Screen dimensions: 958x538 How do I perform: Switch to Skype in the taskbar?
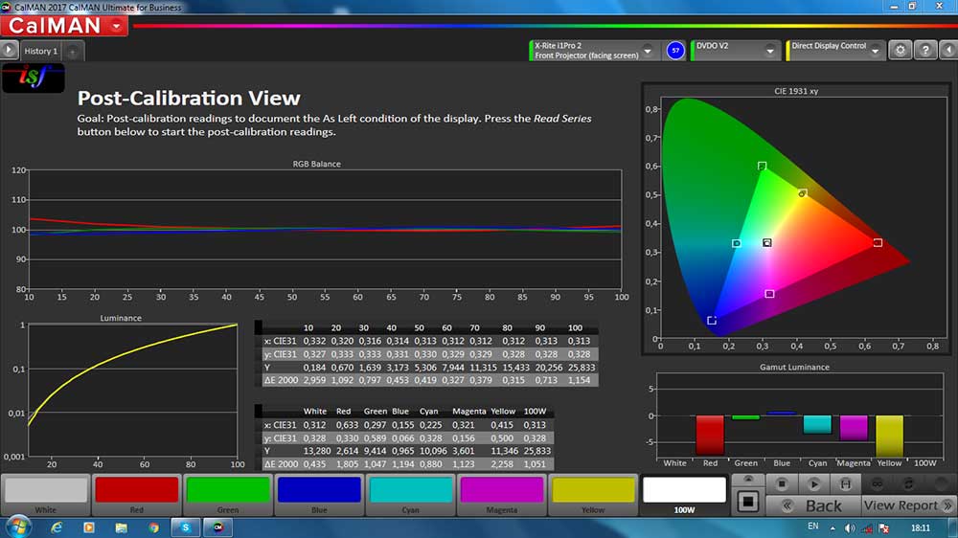tap(186, 527)
